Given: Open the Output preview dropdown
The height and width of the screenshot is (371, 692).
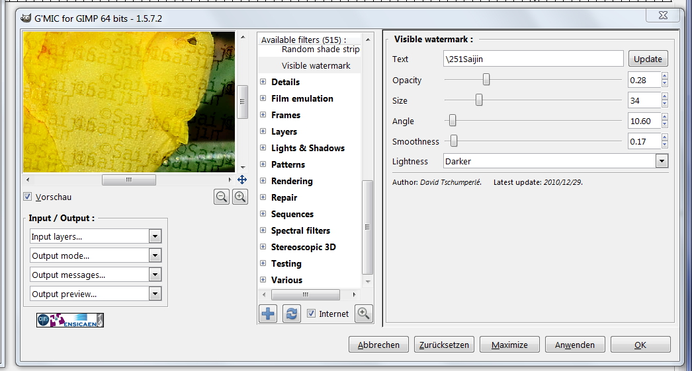Looking at the screenshot, I should point(96,294).
